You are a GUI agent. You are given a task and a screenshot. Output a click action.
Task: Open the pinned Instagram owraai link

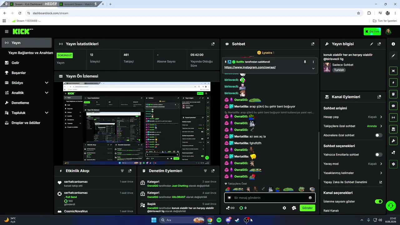(250, 67)
